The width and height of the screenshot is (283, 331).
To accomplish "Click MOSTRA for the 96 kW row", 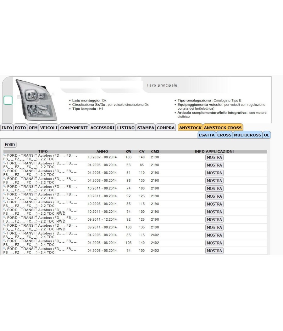I will (214, 181).
